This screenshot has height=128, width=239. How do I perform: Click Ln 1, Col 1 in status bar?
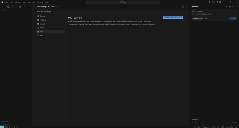click(198, 127)
